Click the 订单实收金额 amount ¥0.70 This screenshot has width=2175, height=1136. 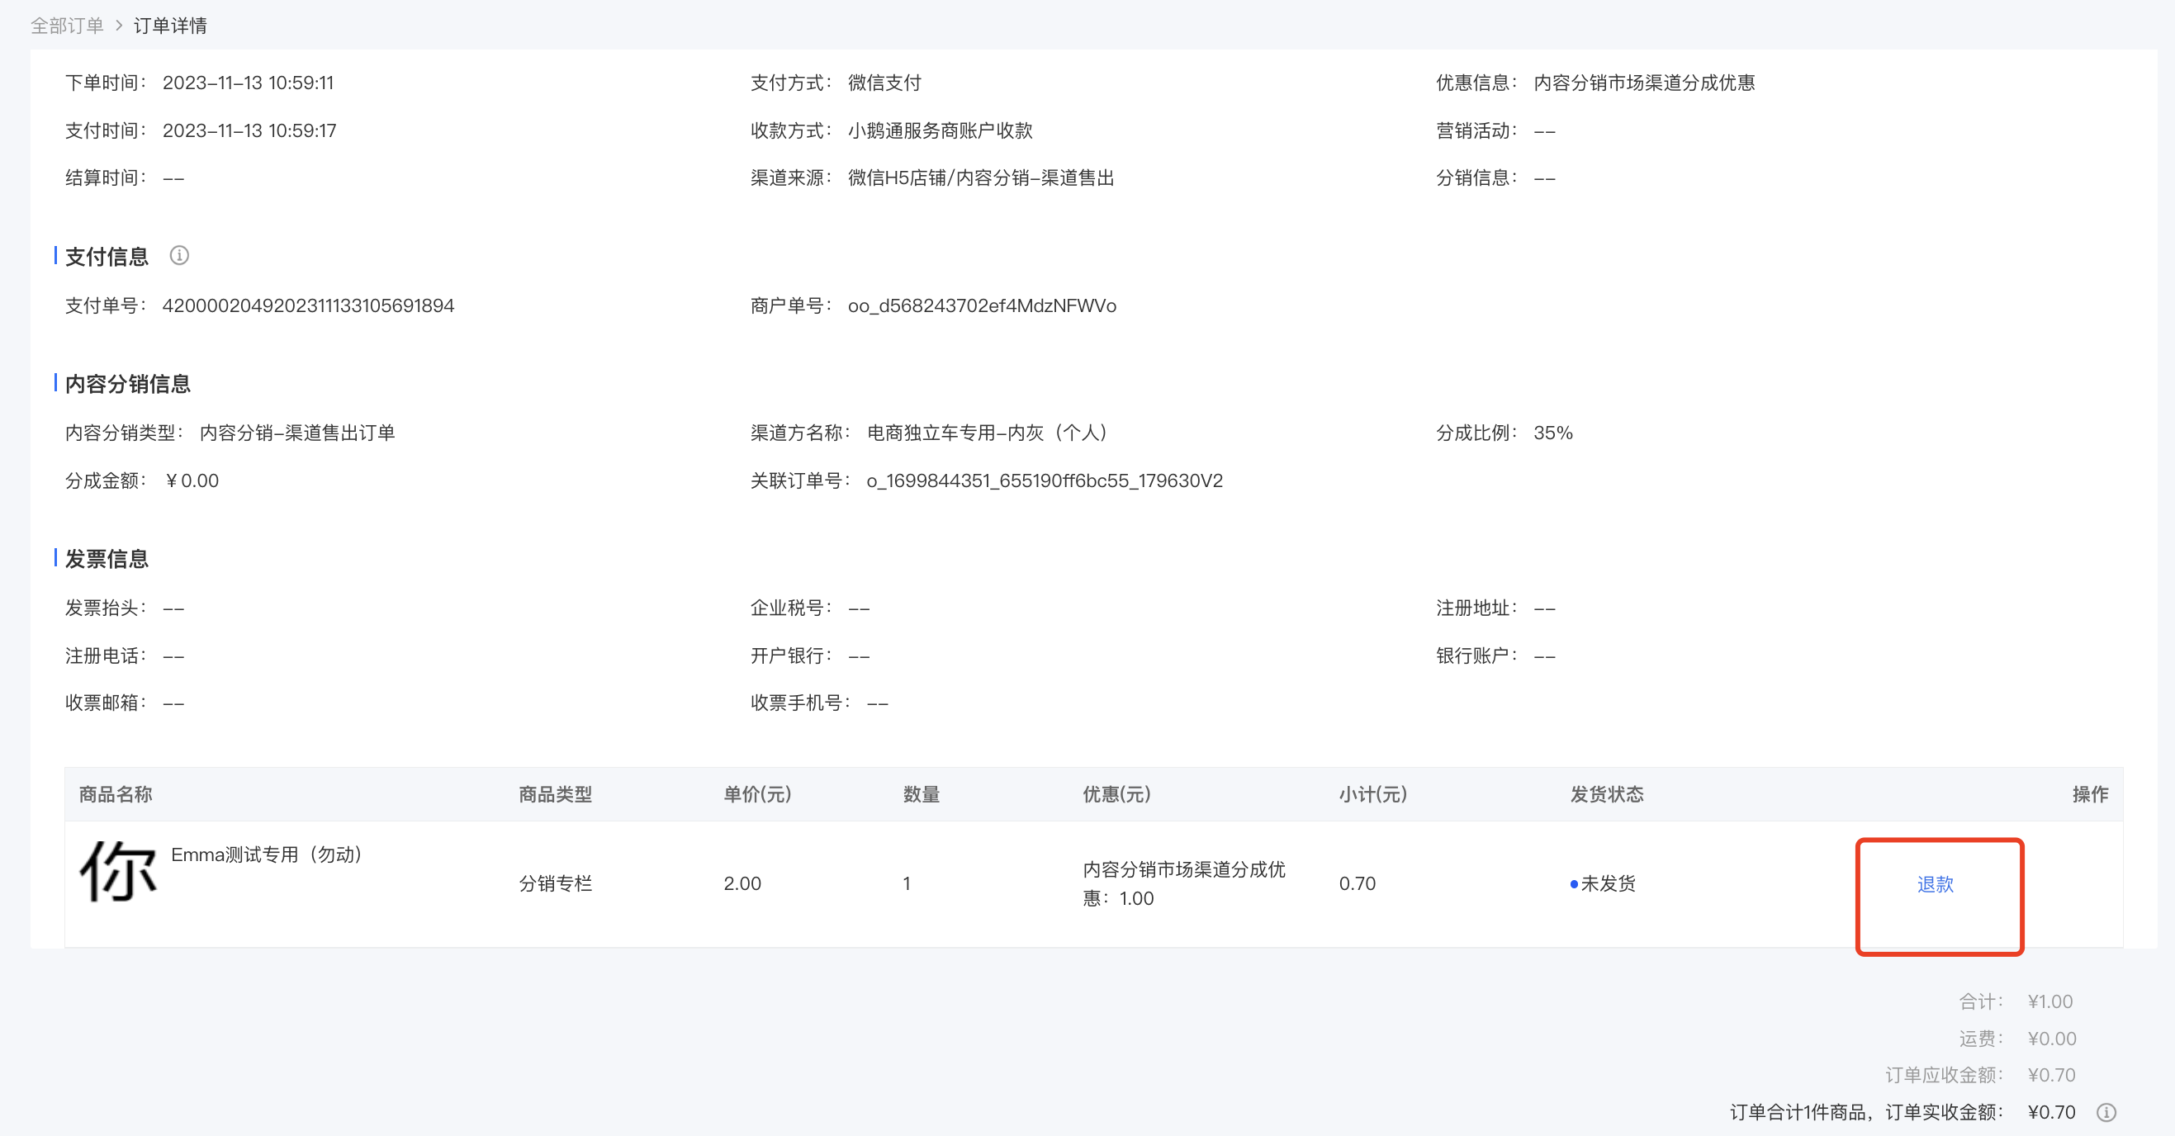(2052, 1112)
